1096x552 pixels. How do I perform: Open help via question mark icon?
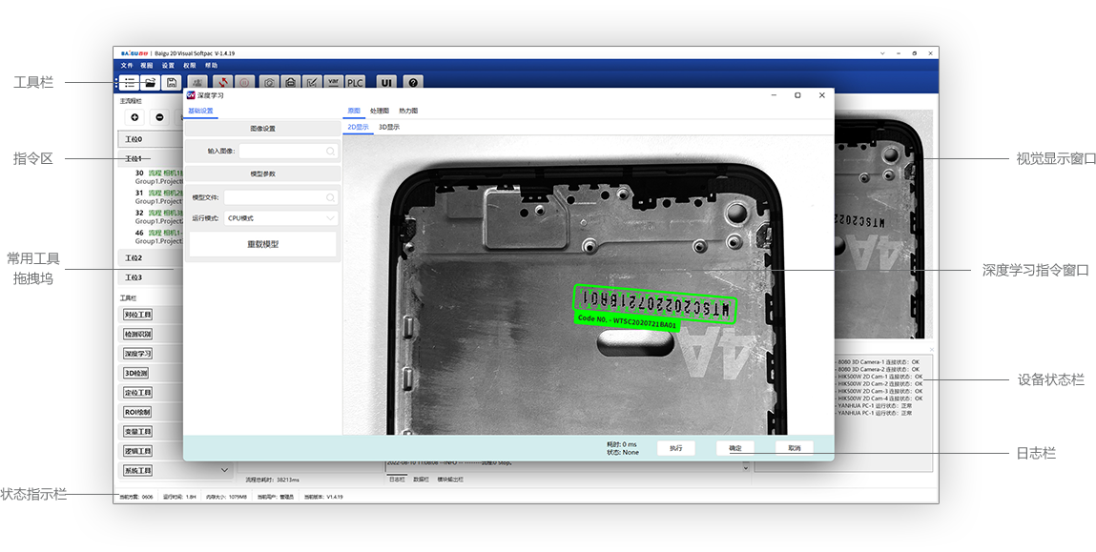pos(413,82)
